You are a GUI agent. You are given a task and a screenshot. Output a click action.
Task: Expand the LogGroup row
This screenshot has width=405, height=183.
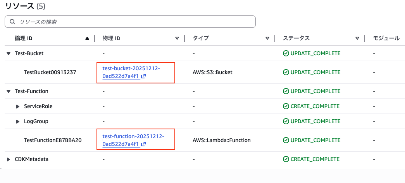point(17,122)
